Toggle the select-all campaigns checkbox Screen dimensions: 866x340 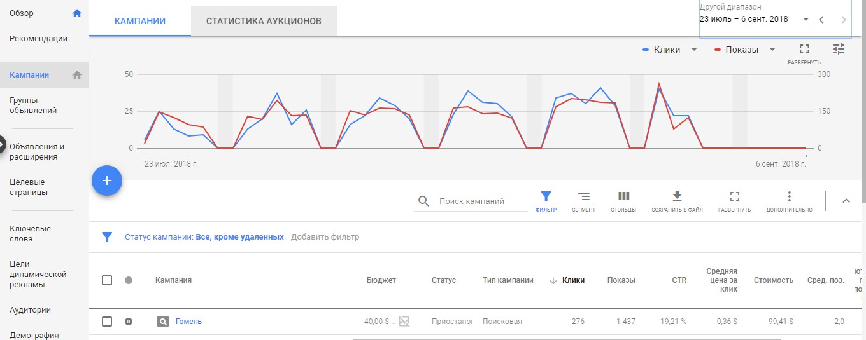107,280
